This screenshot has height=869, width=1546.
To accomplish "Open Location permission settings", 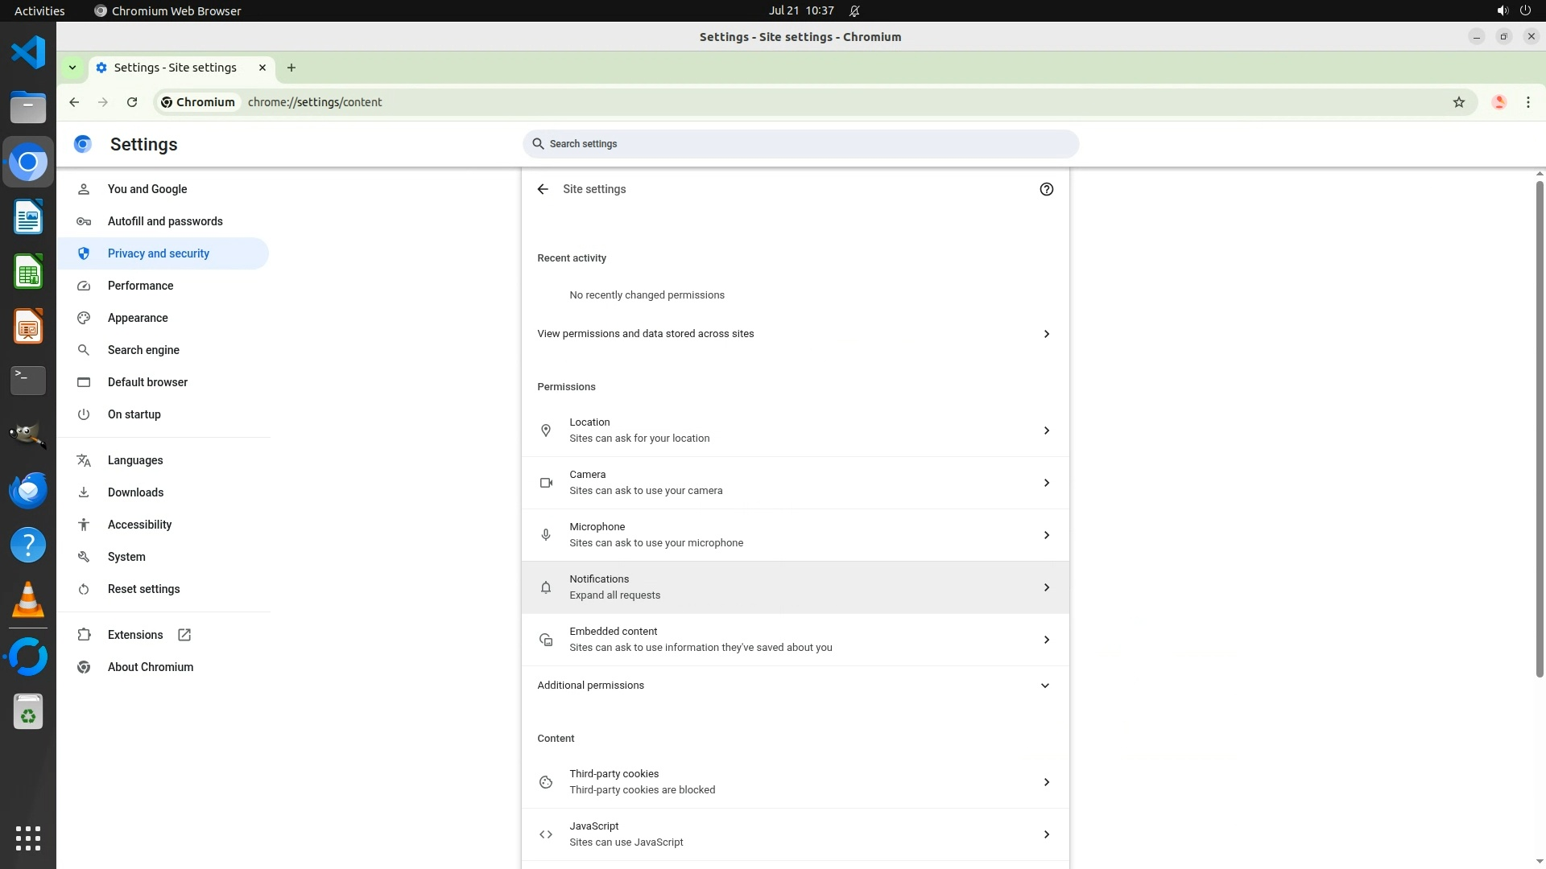I will coord(795,430).
